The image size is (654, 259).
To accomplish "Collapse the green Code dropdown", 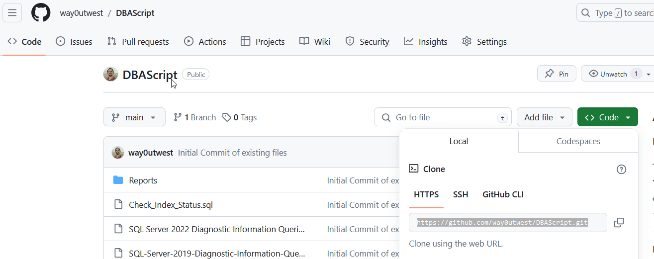I will (607, 117).
